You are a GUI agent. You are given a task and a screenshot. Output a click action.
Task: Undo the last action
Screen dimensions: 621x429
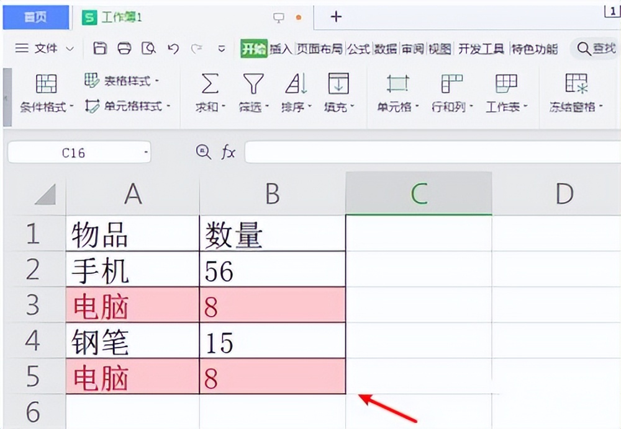[x=173, y=49]
